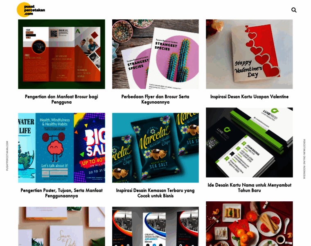The height and width of the screenshot is (246, 311).
Task: Open the Big Sale poster thumbnail
Action: click(61, 148)
